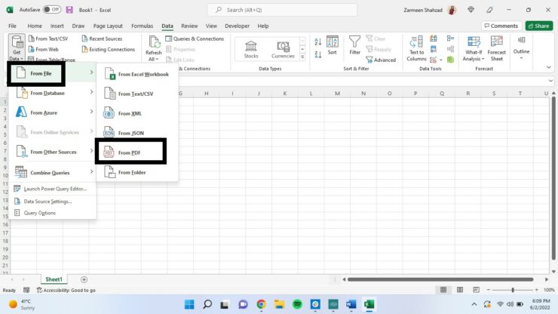Switch to the Home tab
This screenshot has width=558, height=314.
tap(35, 26)
